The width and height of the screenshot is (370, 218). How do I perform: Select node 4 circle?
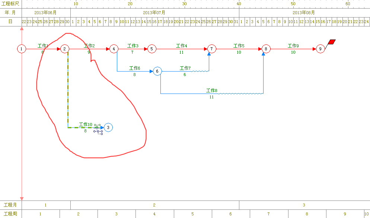coord(114,49)
